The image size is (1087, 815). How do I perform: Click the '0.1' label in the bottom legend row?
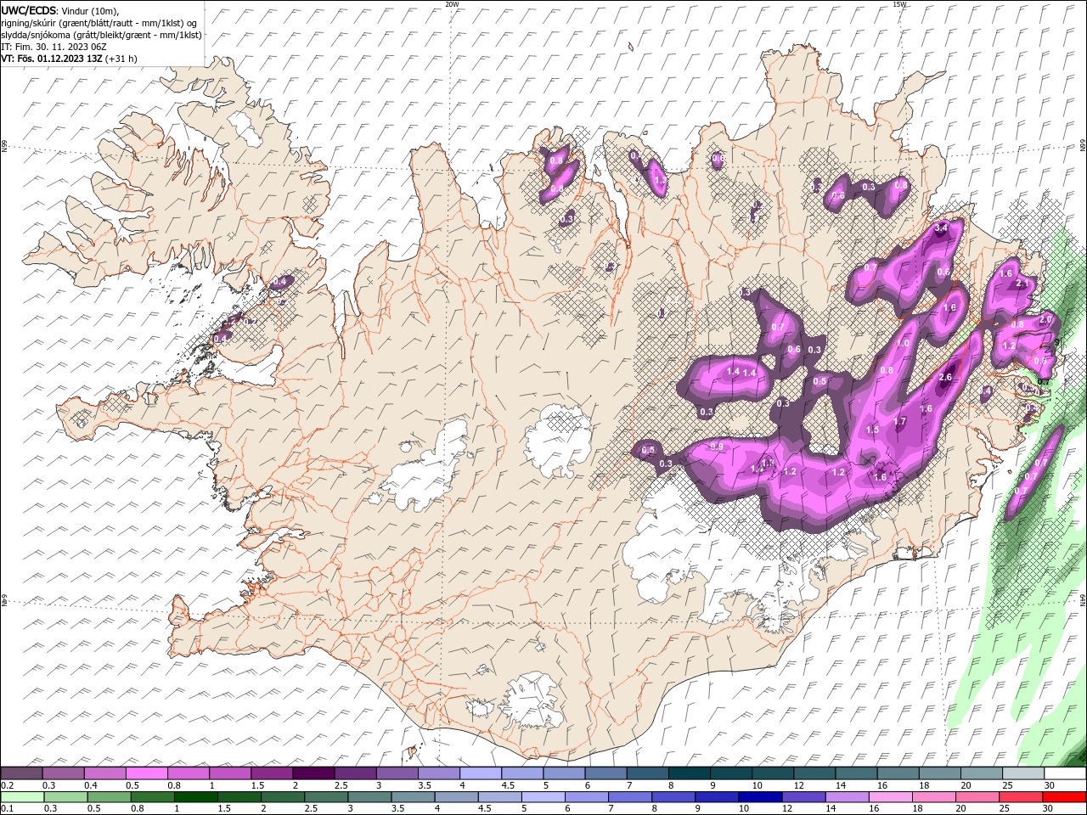(x=8, y=809)
